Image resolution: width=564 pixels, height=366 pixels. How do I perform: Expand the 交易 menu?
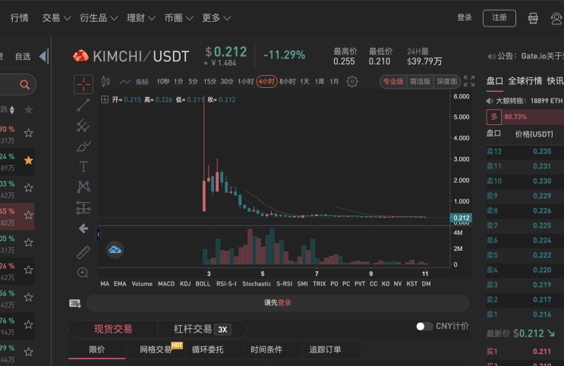[x=56, y=18]
